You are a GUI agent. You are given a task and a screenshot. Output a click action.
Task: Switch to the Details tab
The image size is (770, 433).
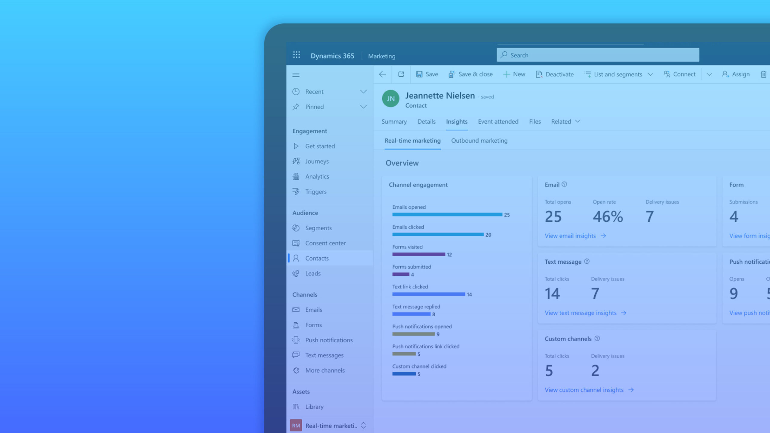(x=426, y=121)
